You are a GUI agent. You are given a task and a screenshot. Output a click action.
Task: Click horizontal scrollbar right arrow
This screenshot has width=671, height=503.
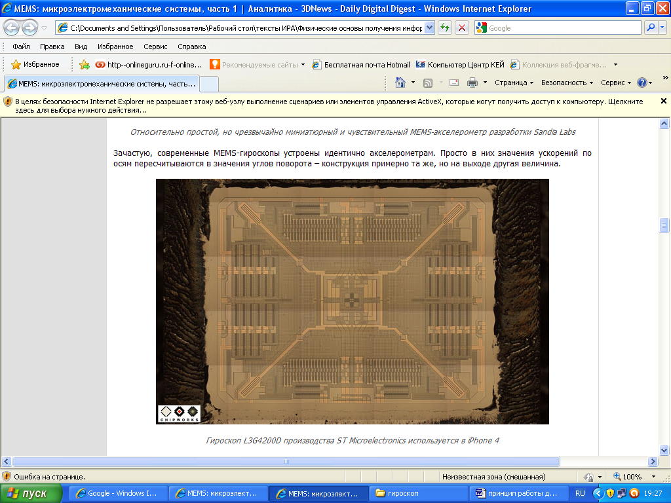pos(653,462)
